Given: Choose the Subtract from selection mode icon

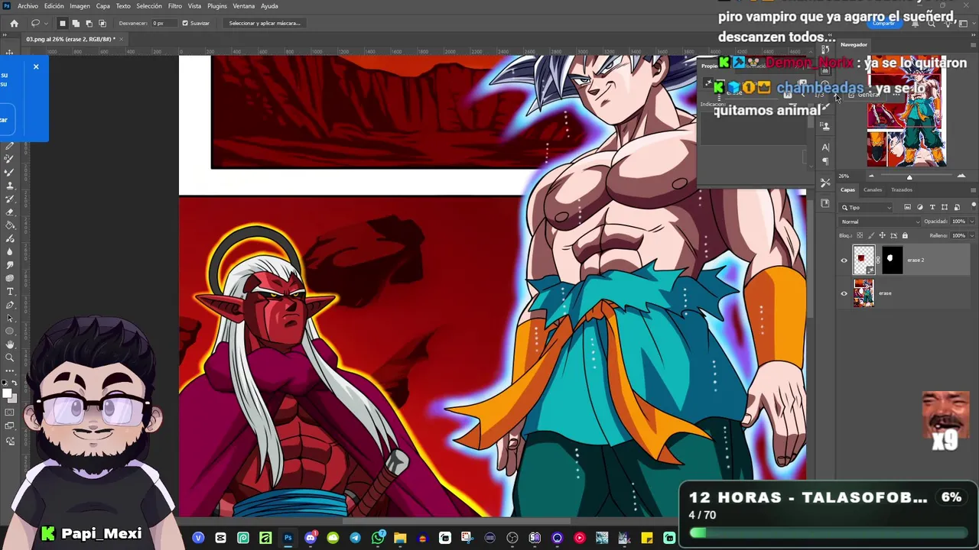Looking at the screenshot, I should click(x=89, y=23).
